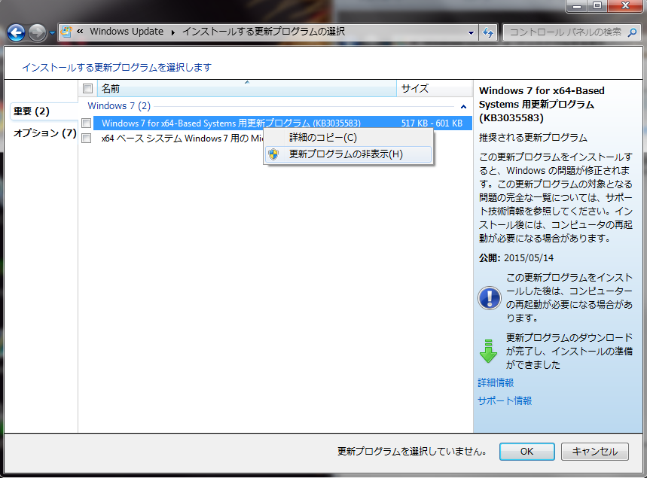
Task: Click the KB3035583 details pane title
Action: click(x=542, y=105)
